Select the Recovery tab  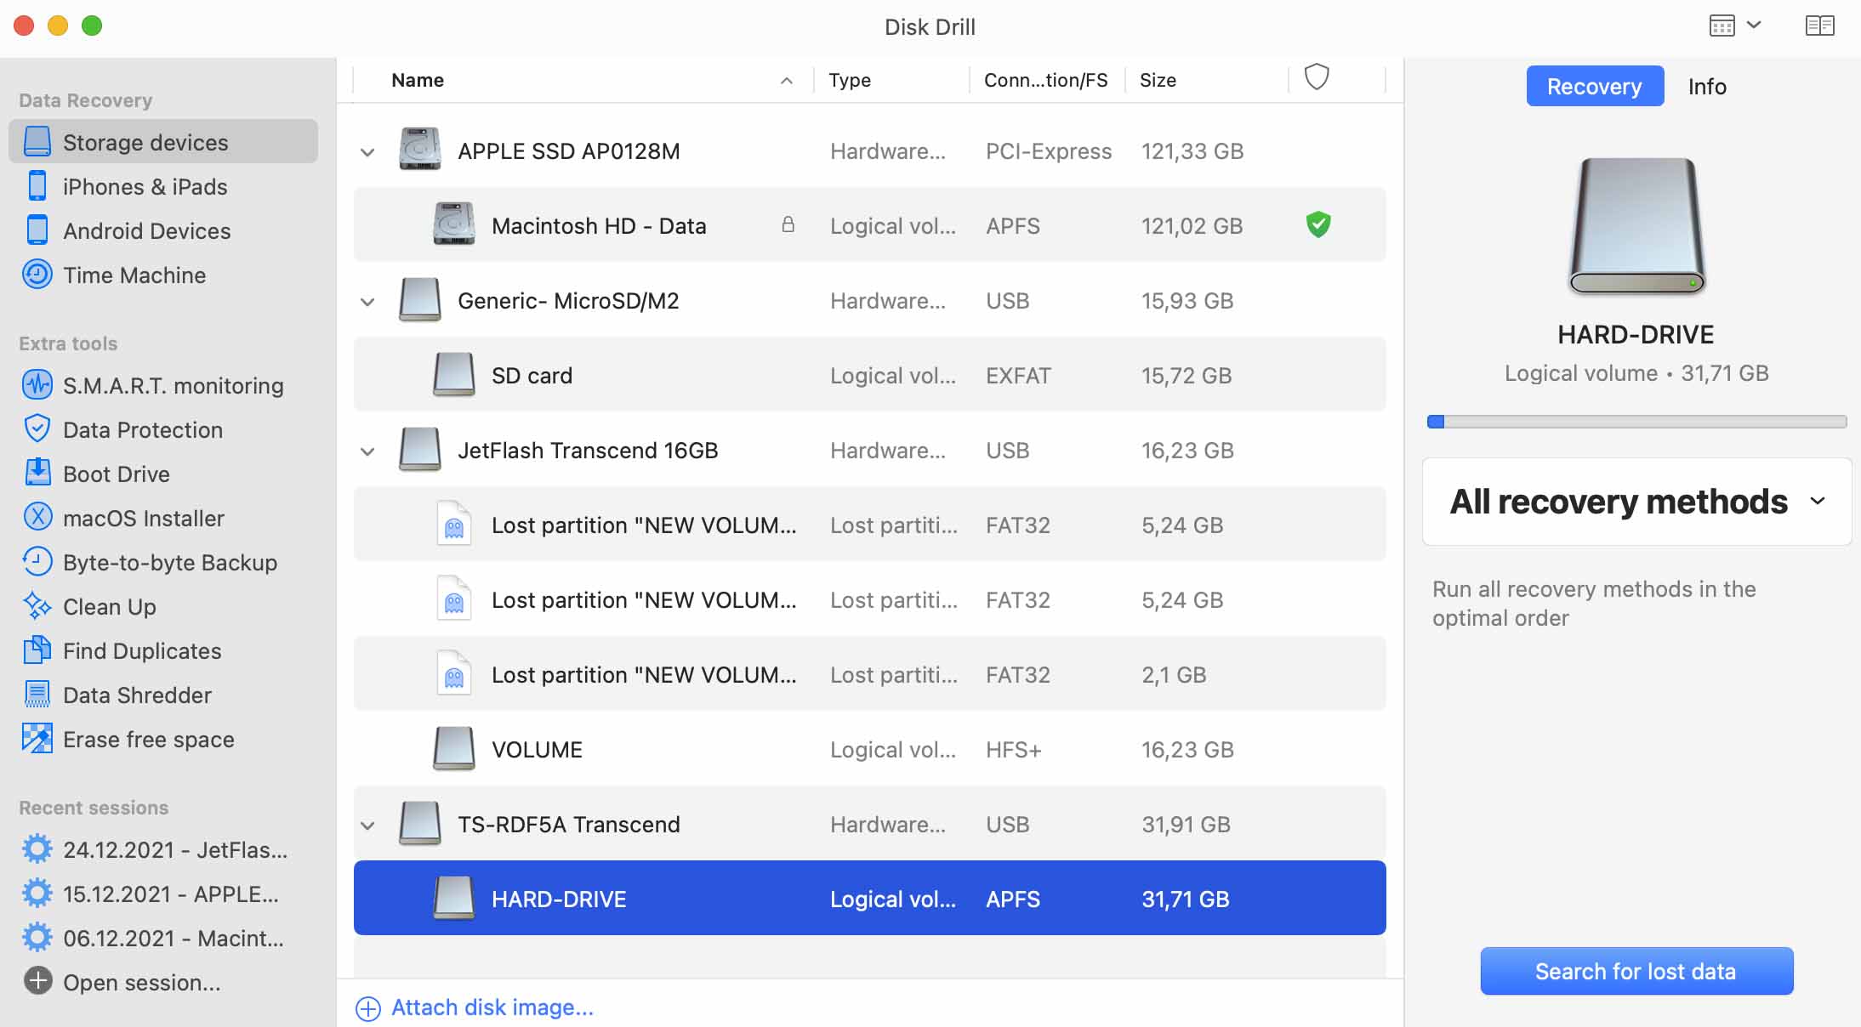point(1594,87)
